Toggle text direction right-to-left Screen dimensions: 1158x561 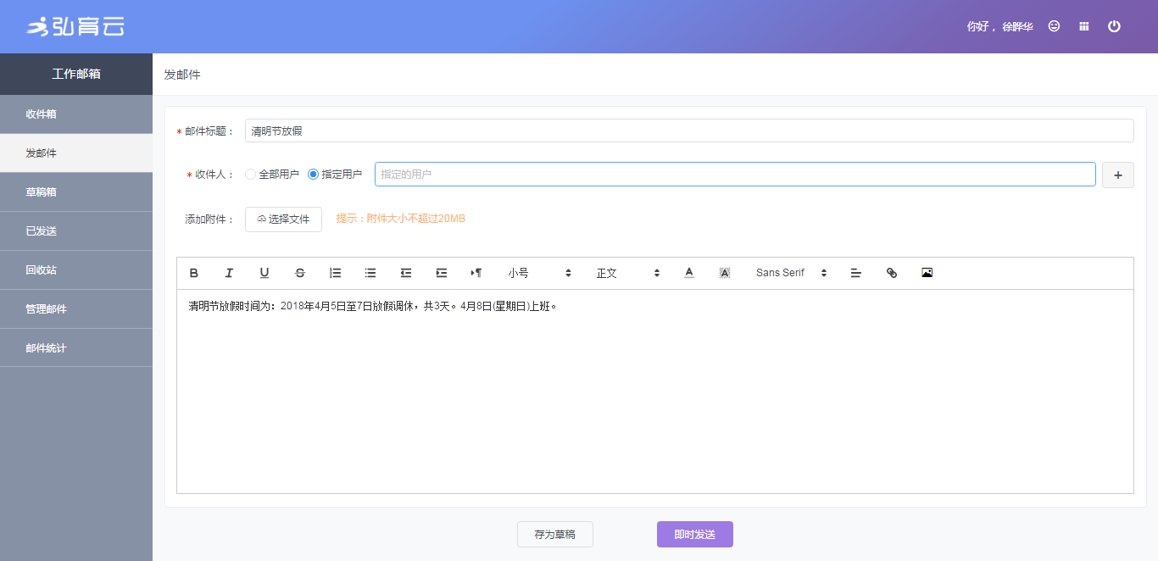click(x=476, y=273)
